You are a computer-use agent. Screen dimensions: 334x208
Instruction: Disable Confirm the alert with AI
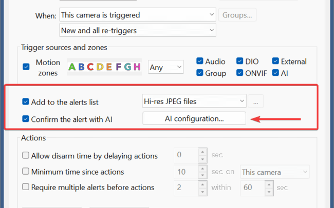coord(26,119)
